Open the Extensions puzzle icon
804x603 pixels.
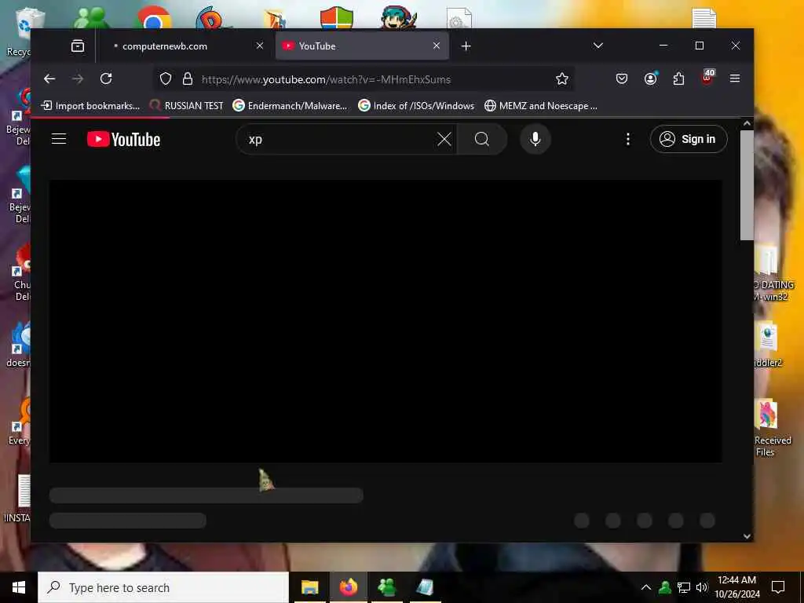pyautogui.click(x=678, y=79)
